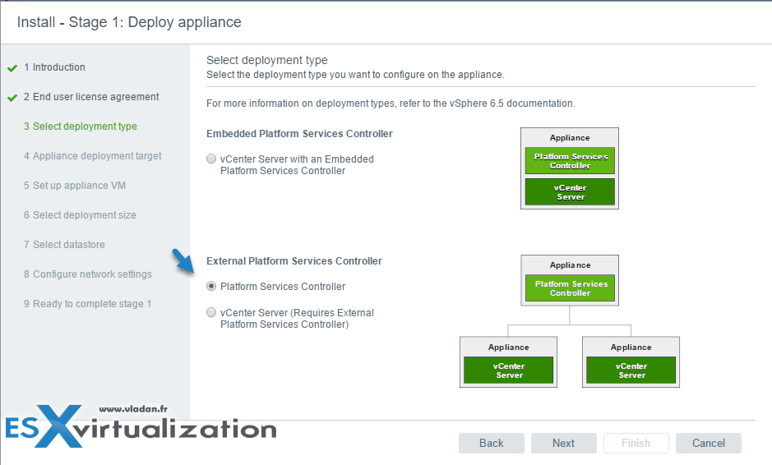Go back with the Back button
This screenshot has width=772, height=465.
pos(492,444)
